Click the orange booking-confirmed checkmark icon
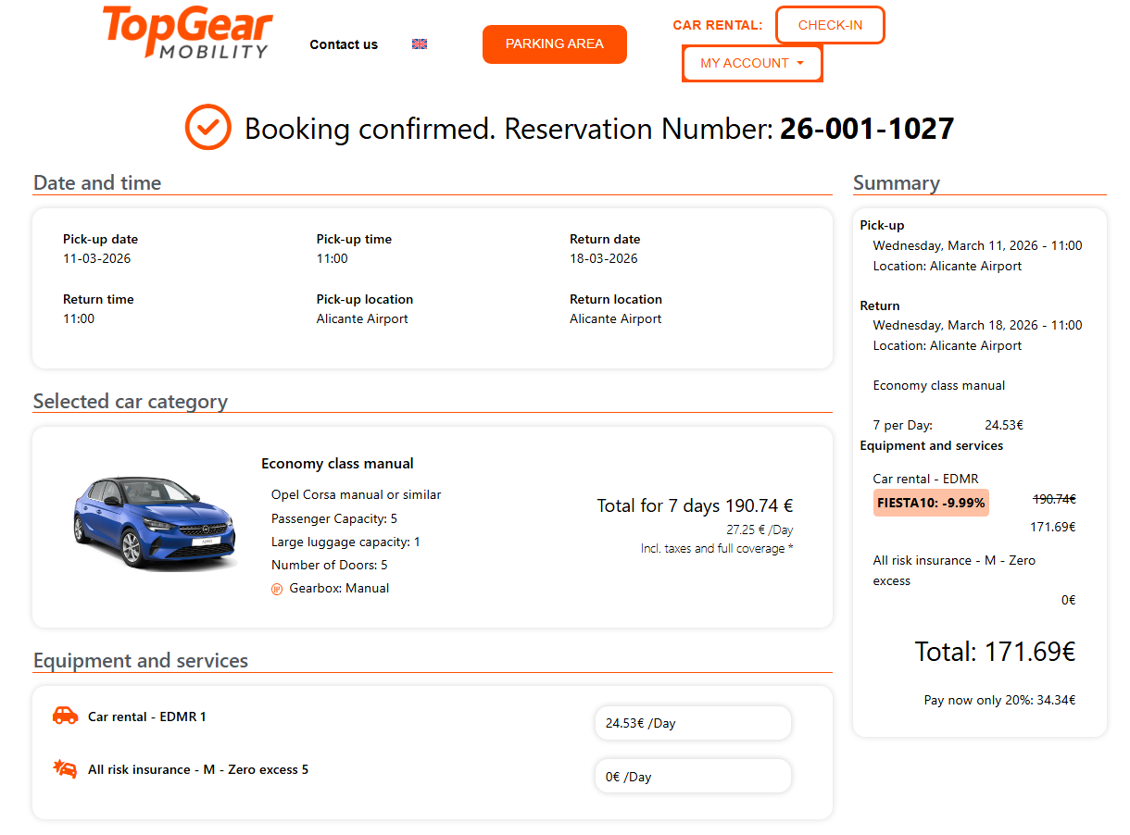 [x=207, y=127]
